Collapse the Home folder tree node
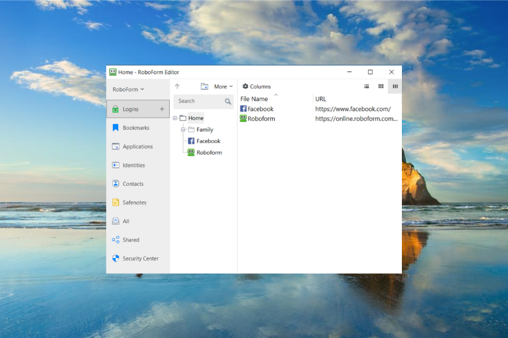This screenshot has width=508, height=338. tap(175, 118)
